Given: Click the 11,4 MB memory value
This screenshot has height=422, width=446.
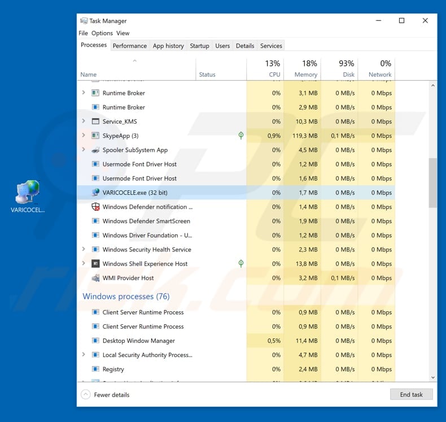Looking at the screenshot, I should point(307,341).
